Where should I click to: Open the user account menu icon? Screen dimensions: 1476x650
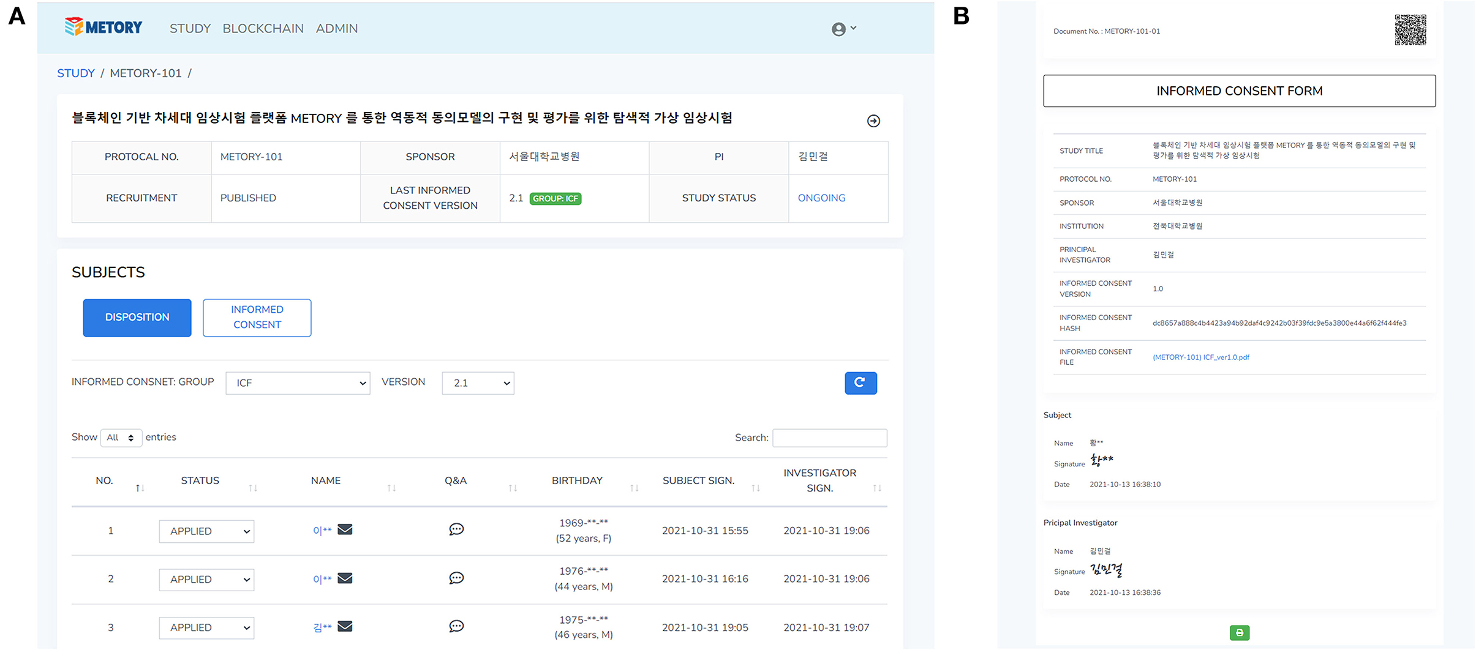click(x=843, y=29)
